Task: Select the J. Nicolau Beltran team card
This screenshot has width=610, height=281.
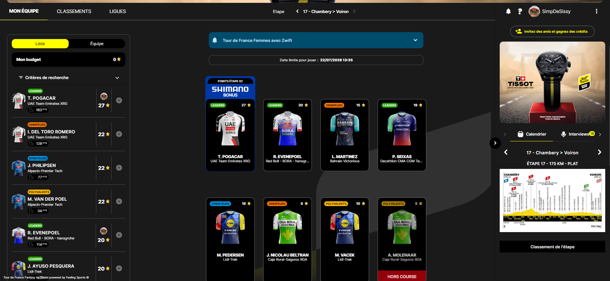Action: click(287, 239)
